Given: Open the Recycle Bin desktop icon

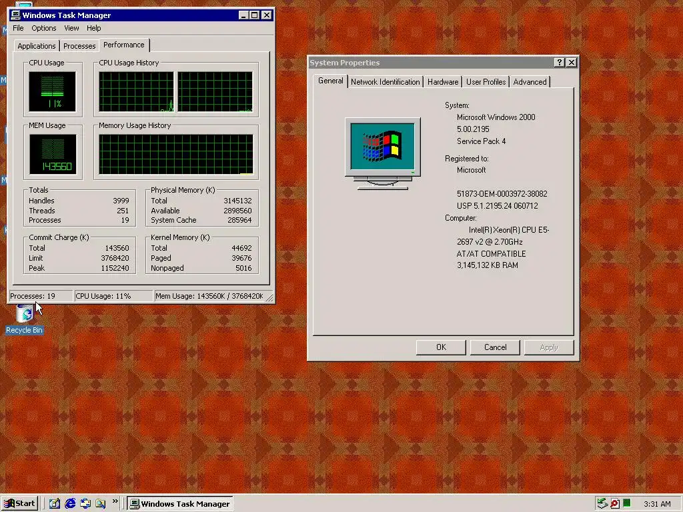Looking at the screenshot, I should [25, 319].
